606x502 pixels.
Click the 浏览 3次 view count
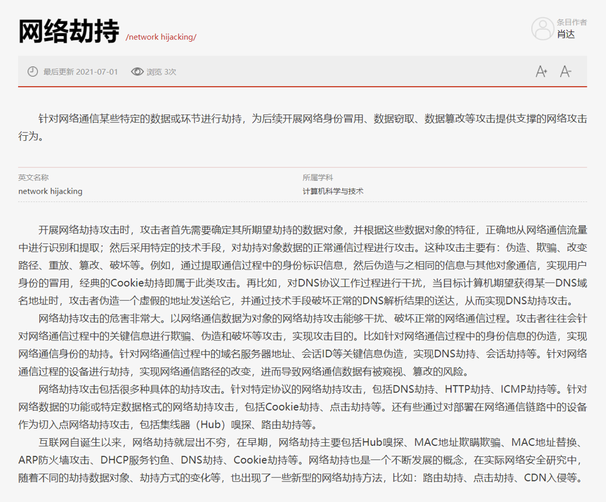click(x=161, y=72)
